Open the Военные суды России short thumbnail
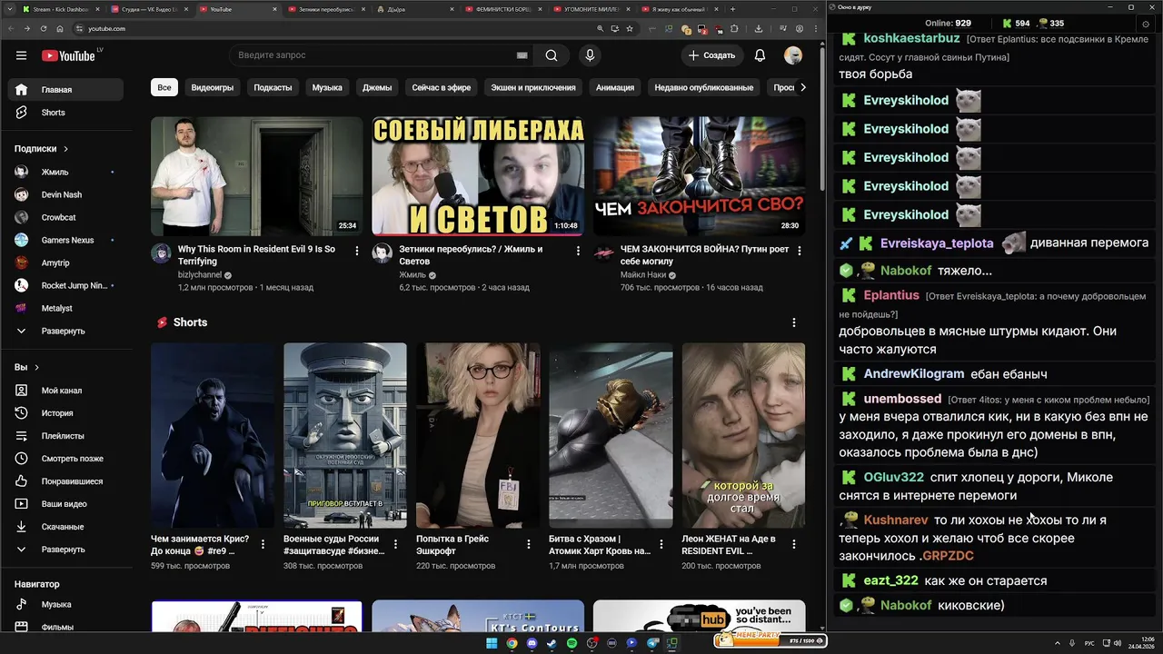 click(x=345, y=435)
